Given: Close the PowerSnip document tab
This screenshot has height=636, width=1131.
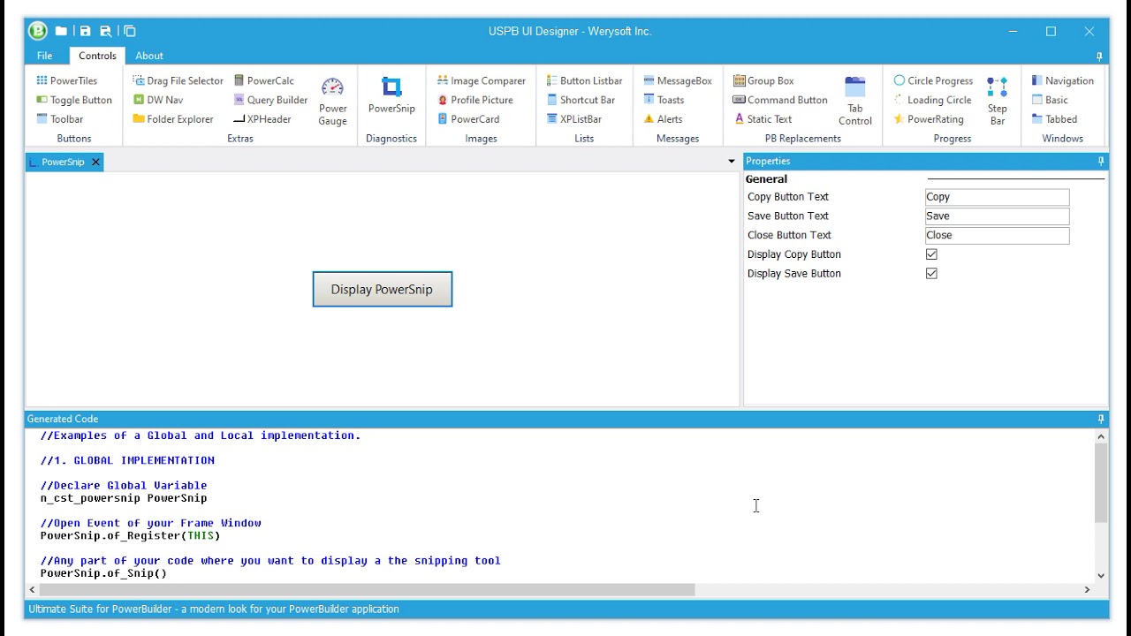Looking at the screenshot, I should click(95, 162).
